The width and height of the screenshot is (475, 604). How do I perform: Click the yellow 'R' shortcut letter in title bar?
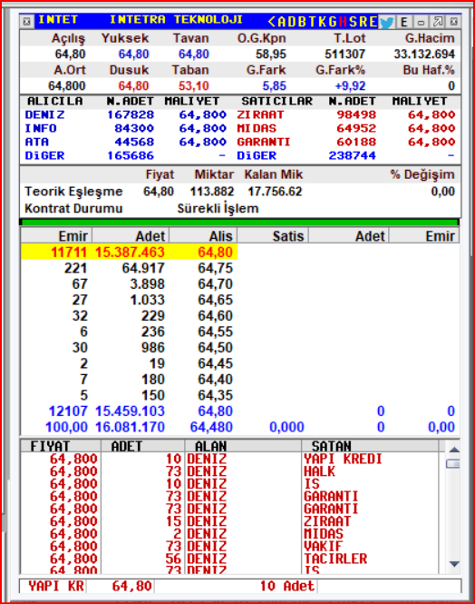point(363,22)
